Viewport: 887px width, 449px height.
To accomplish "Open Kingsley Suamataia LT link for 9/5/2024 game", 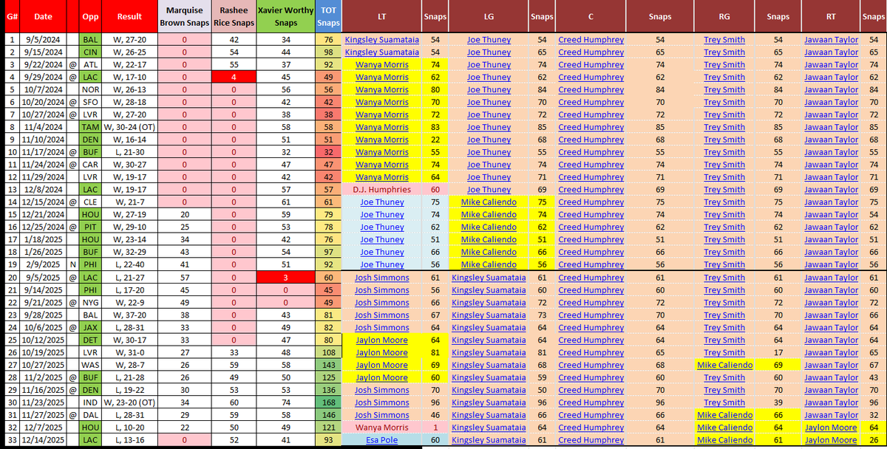I will [x=381, y=40].
